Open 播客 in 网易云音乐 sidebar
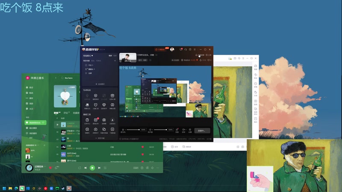Viewport: 342px width, 192px height. pyautogui.click(x=29, y=98)
